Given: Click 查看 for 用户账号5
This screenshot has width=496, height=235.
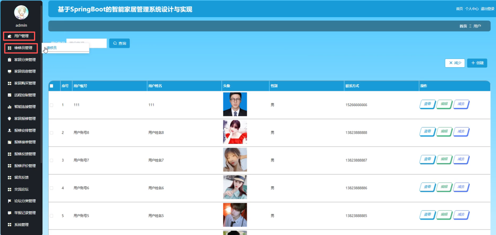Looking at the screenshot, I should [x=427, y=214].
